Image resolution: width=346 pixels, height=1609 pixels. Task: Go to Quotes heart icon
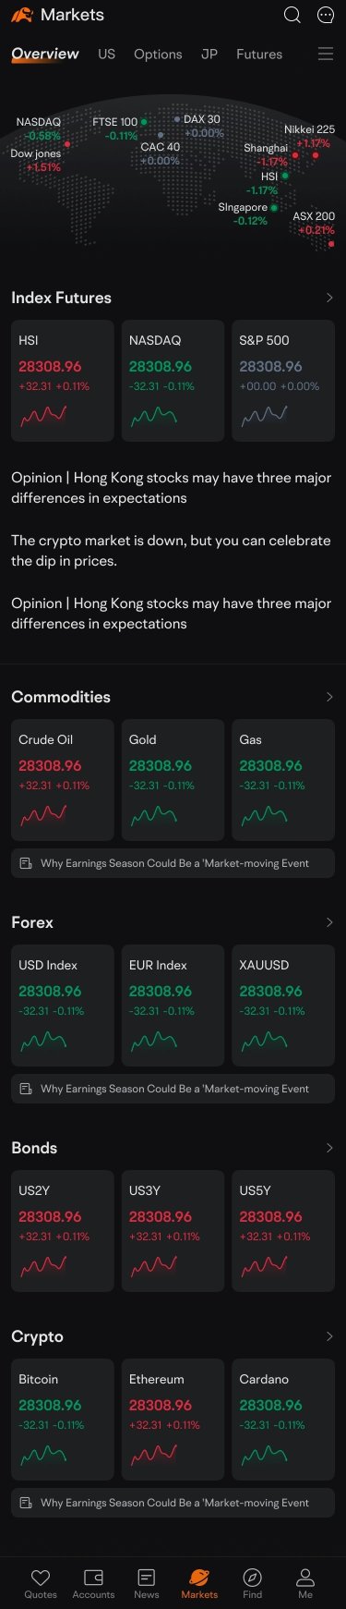40,1577
